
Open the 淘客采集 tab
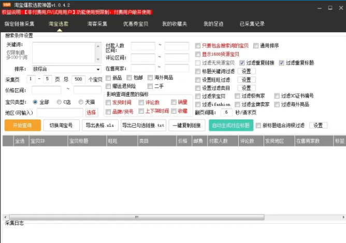click(97, 24)
